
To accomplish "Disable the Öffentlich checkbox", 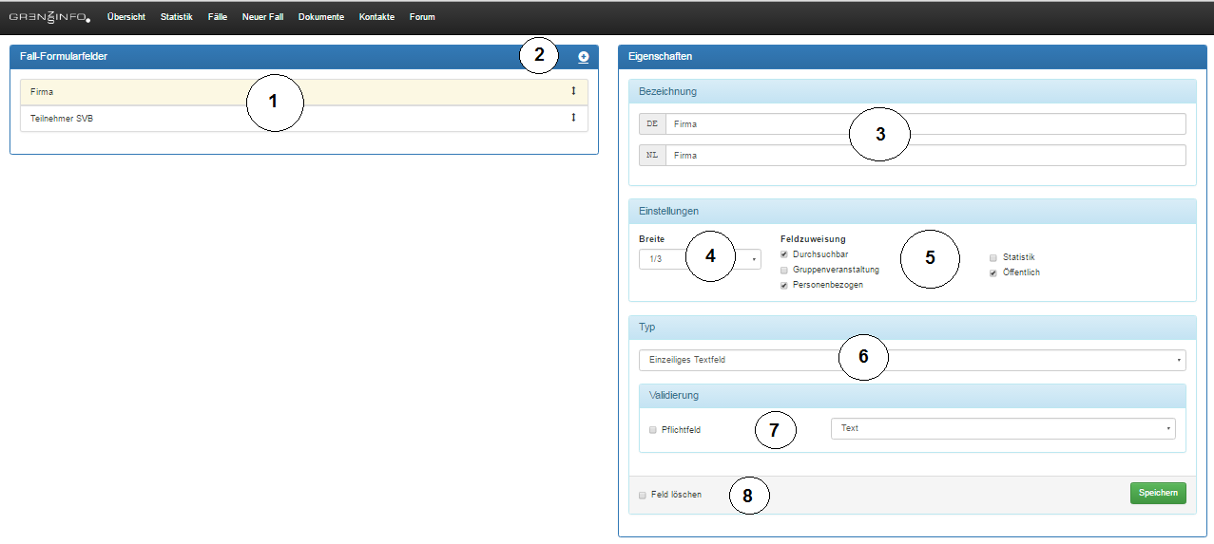I will [x=993, y=272].
